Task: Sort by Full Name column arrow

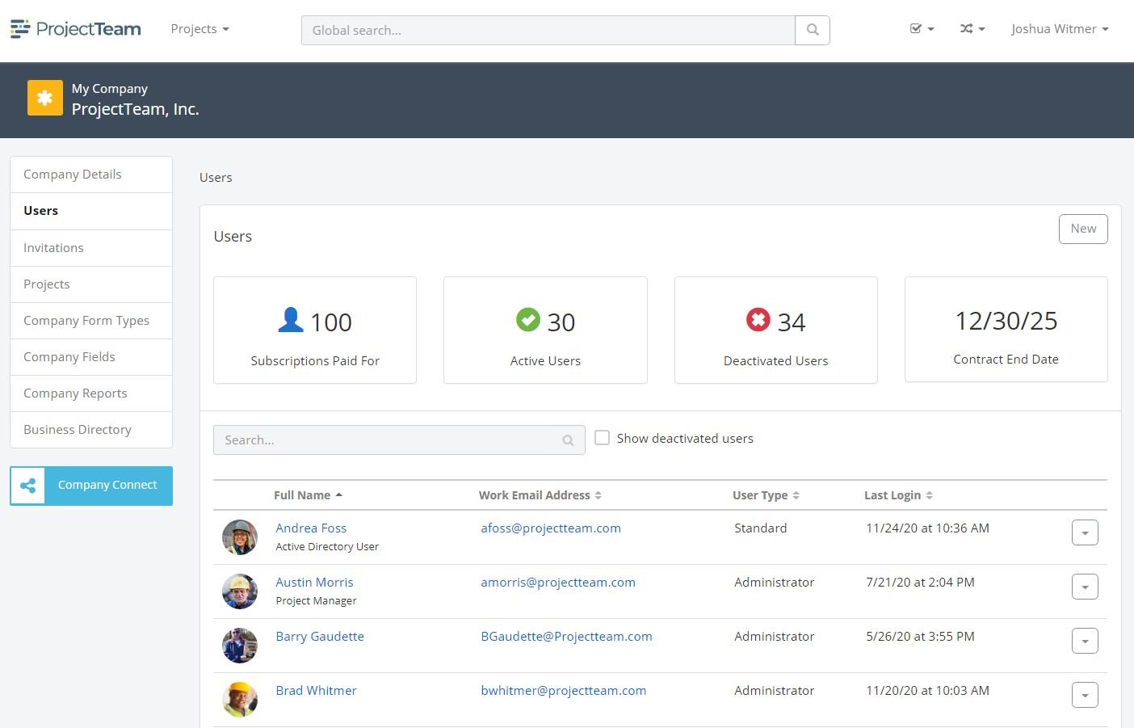Action: pyautogui.click(x=339, y=494)
